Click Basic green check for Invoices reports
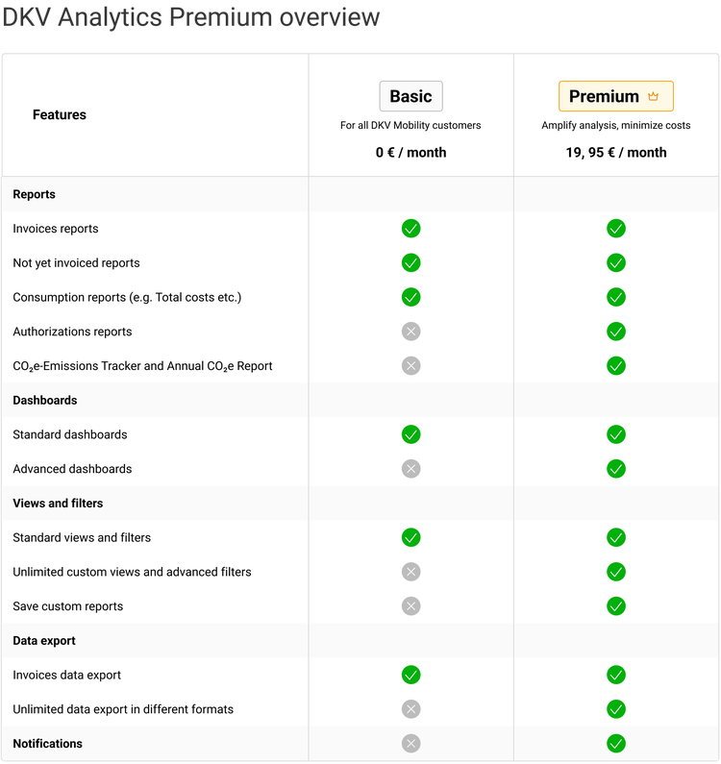The height and width of the screenshot is (764, 721). click(410, 229)
